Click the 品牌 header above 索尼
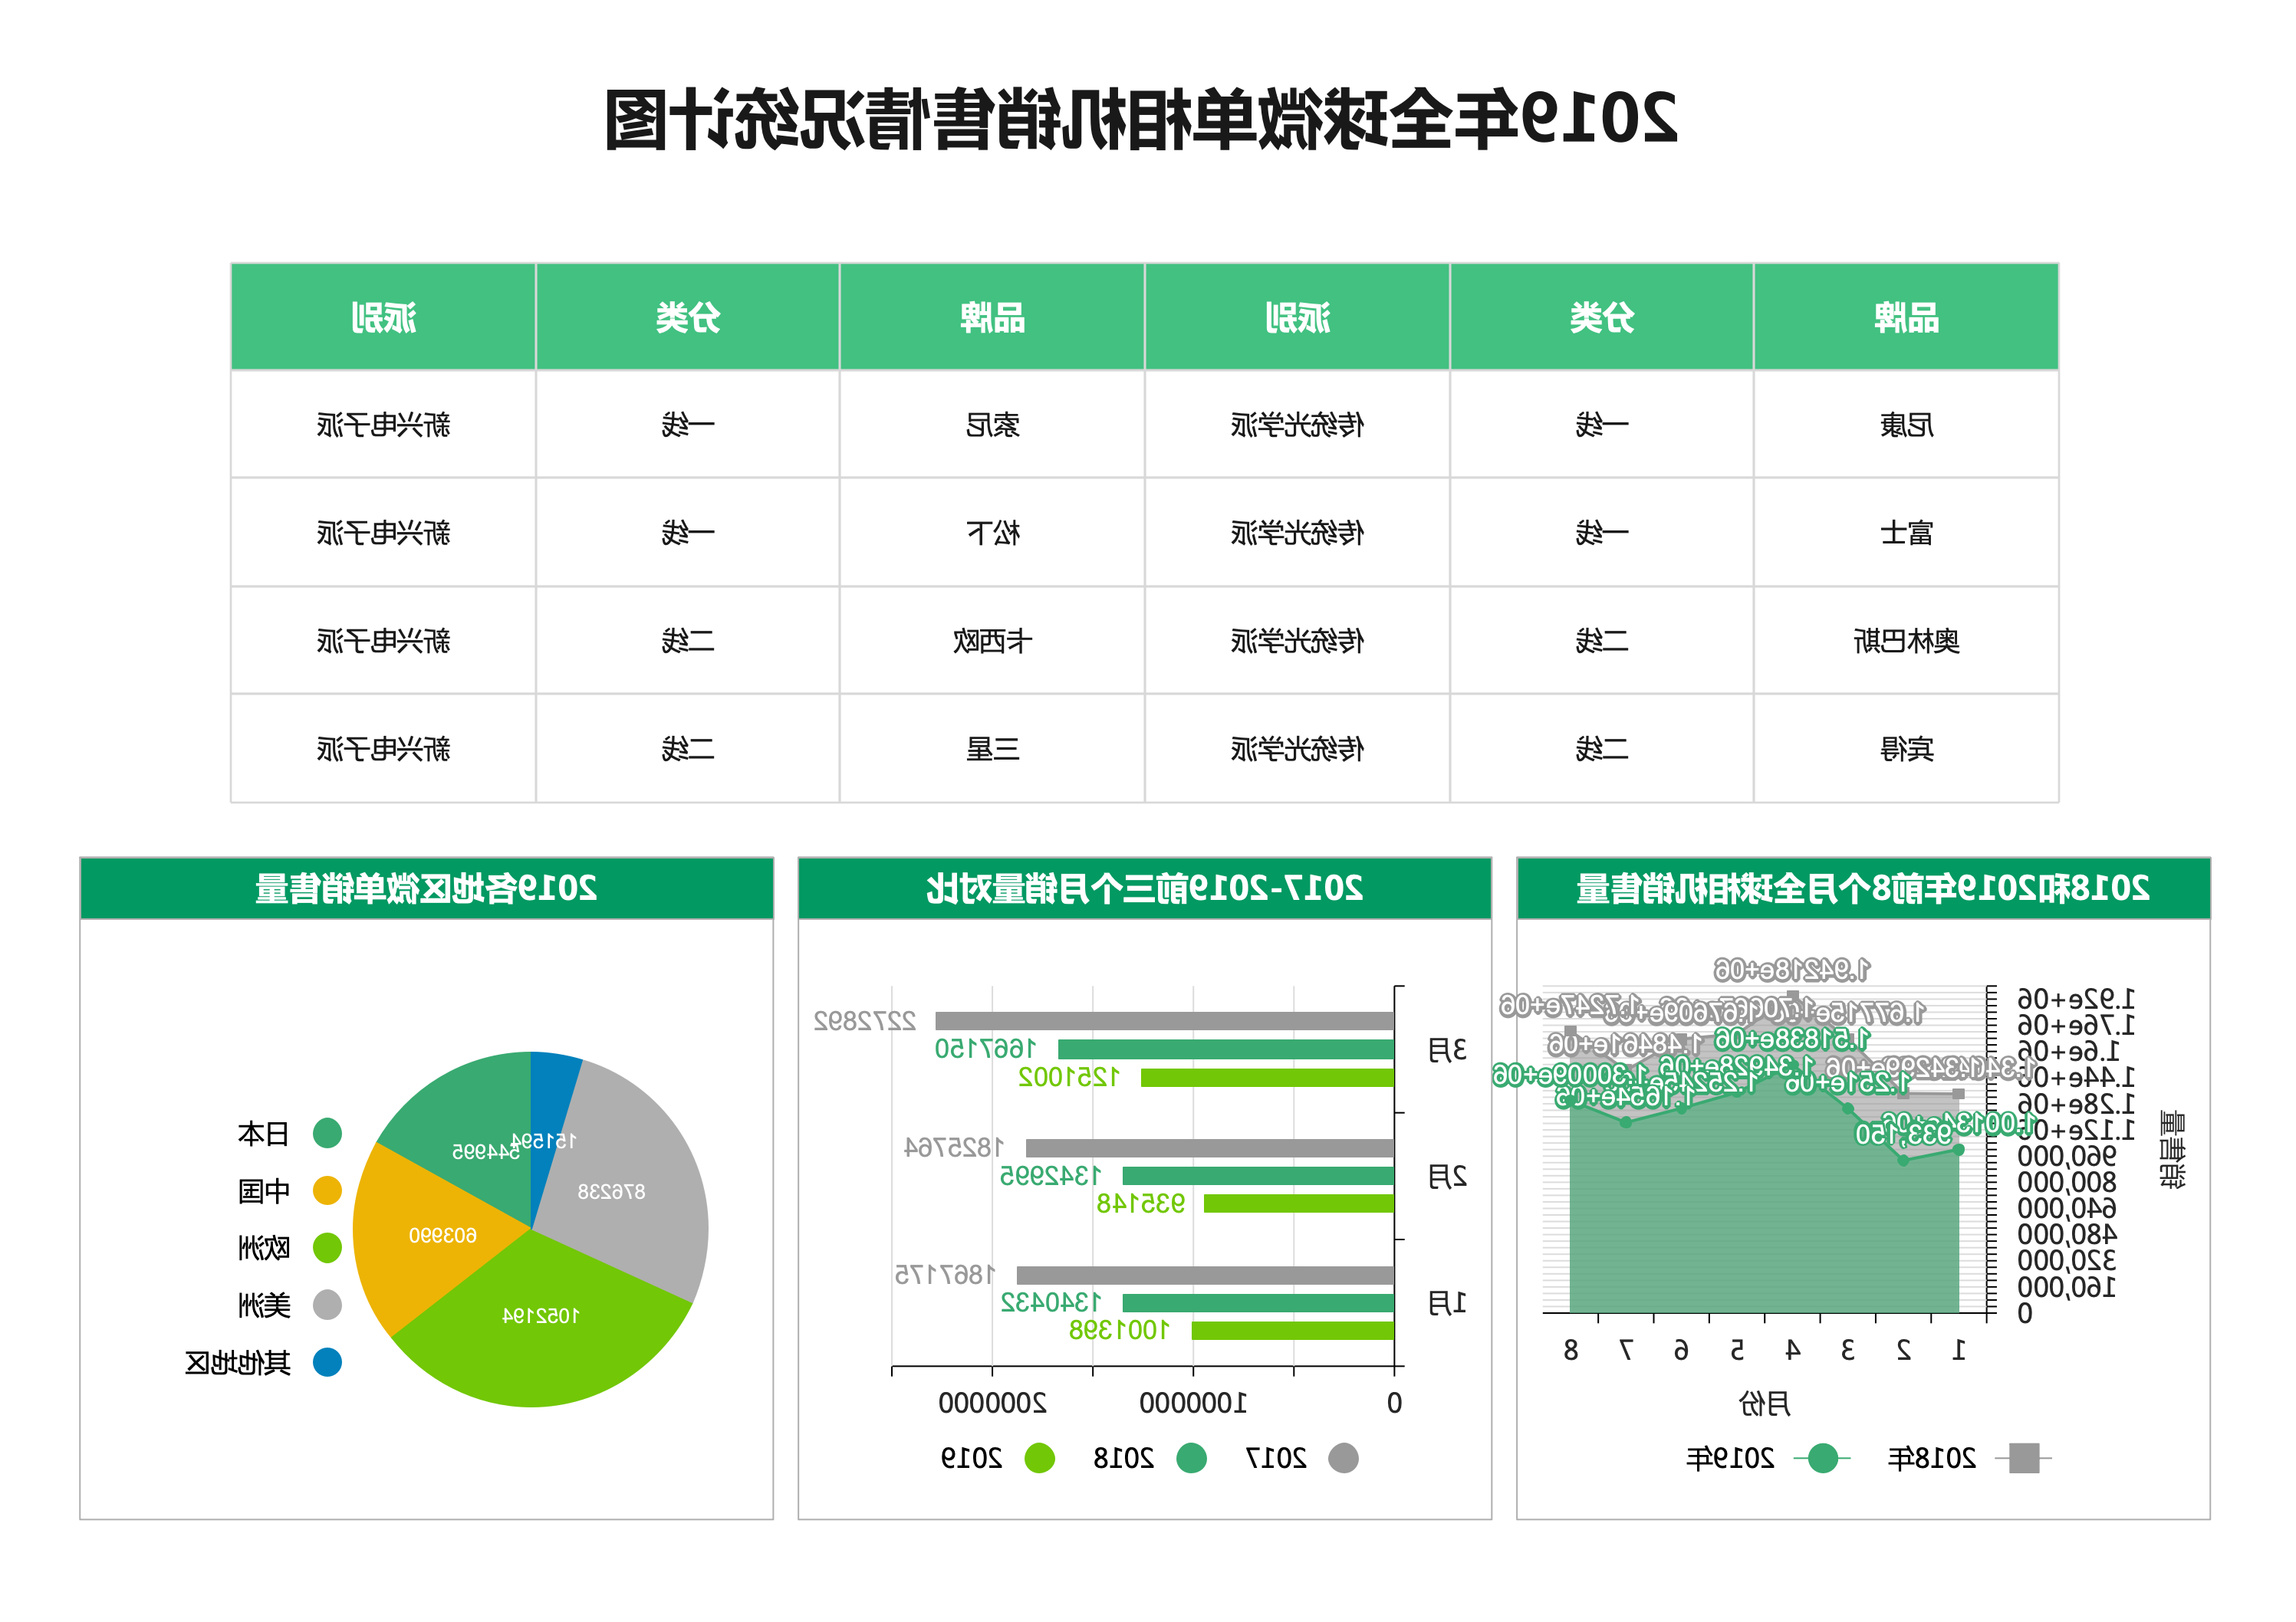Viewport: 2296px width, 1622px height. click(x=992, y=318)
